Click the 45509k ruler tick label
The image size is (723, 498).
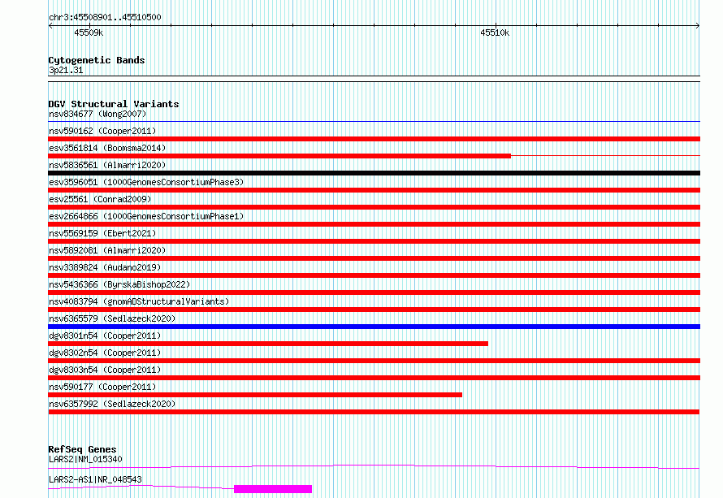89,32
